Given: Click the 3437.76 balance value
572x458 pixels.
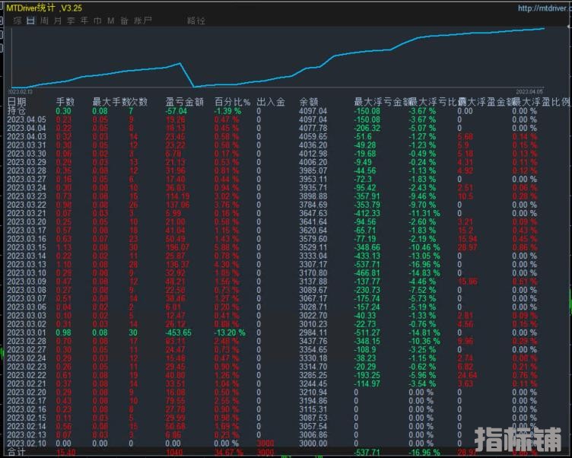Looking at the screenshot, I should point(313,342).
